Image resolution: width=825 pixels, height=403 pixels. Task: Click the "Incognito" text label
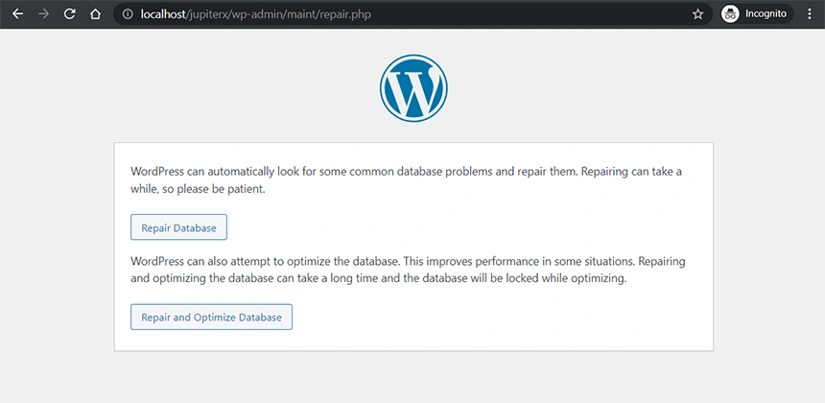(x=766, y=14)
